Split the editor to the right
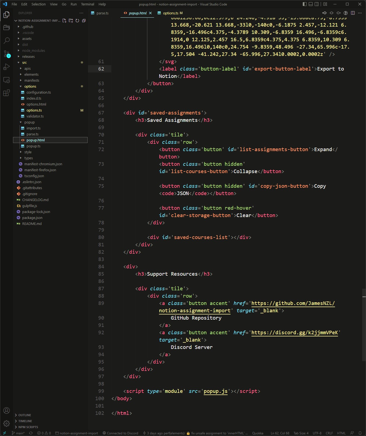 tap(353, 13)
